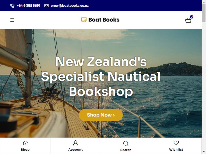Click the person Account icon
The height and width of the screenshot is (154, 206).
tap(75, 143)
